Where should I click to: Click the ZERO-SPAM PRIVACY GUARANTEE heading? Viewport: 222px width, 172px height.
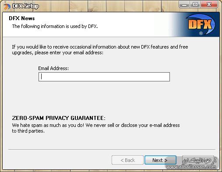59,118
